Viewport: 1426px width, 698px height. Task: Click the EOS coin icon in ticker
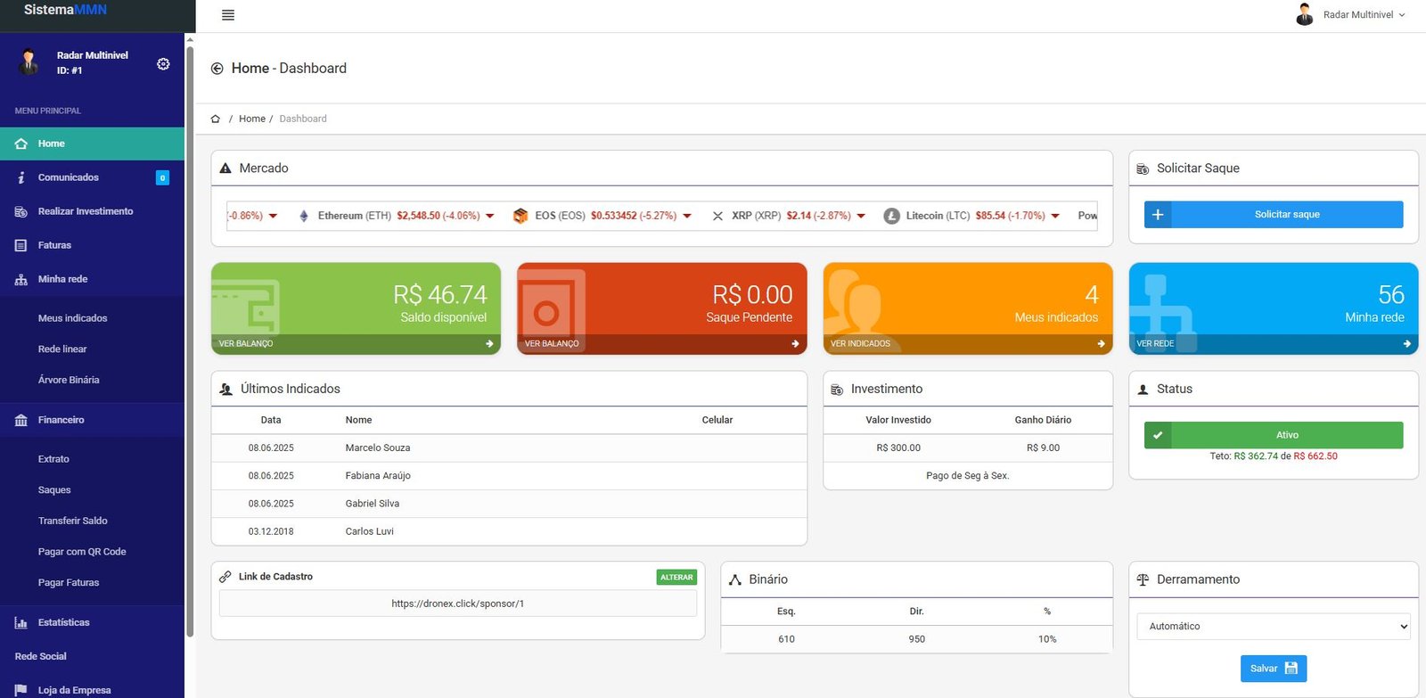coord(520,216)
